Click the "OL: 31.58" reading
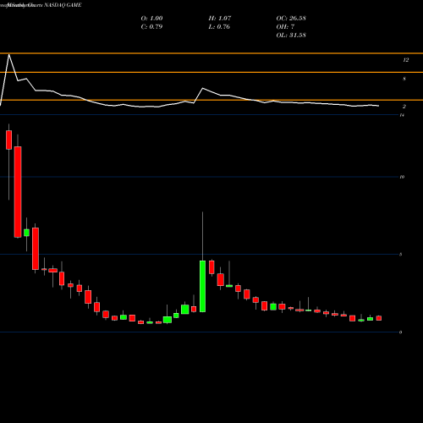 [x=291, y=36]
